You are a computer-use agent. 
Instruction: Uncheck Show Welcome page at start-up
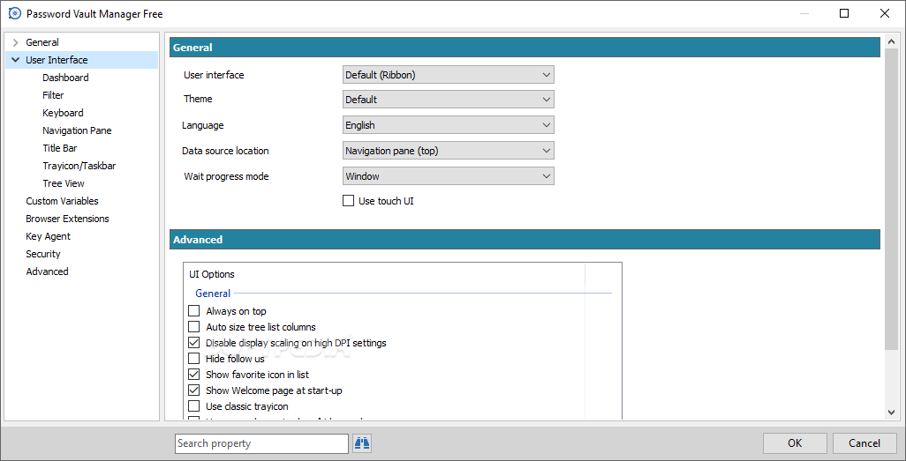pyautogui.click(x=194, y=390)
